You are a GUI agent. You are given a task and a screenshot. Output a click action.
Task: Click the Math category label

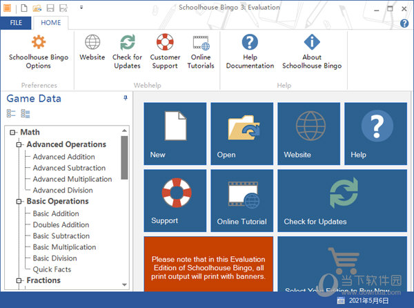click(x=30, y=132)
